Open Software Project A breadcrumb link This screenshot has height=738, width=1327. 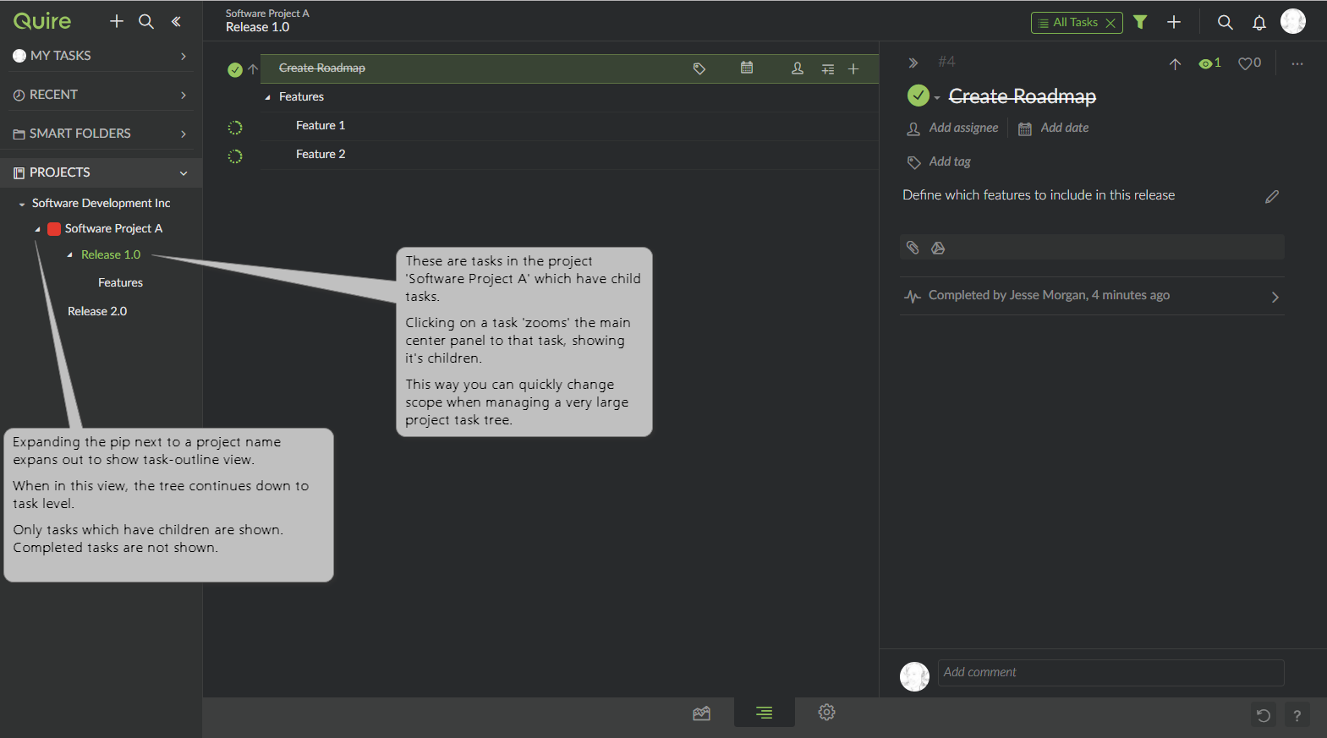pos(267,14)
